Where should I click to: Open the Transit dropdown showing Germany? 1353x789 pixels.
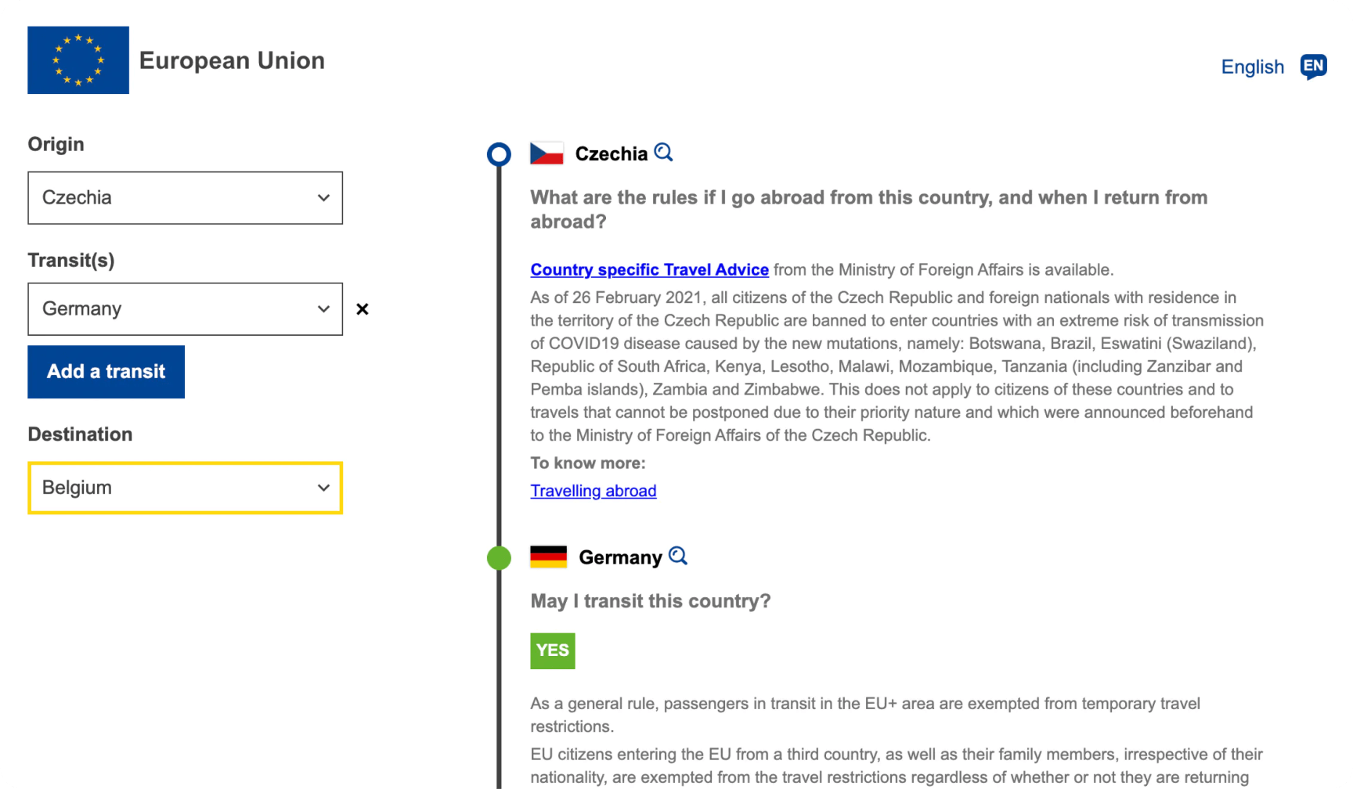(x=185, y=309)
